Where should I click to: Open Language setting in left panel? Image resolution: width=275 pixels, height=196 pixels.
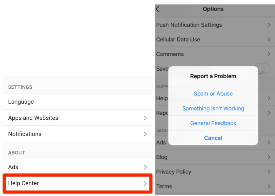click(78, 102)
